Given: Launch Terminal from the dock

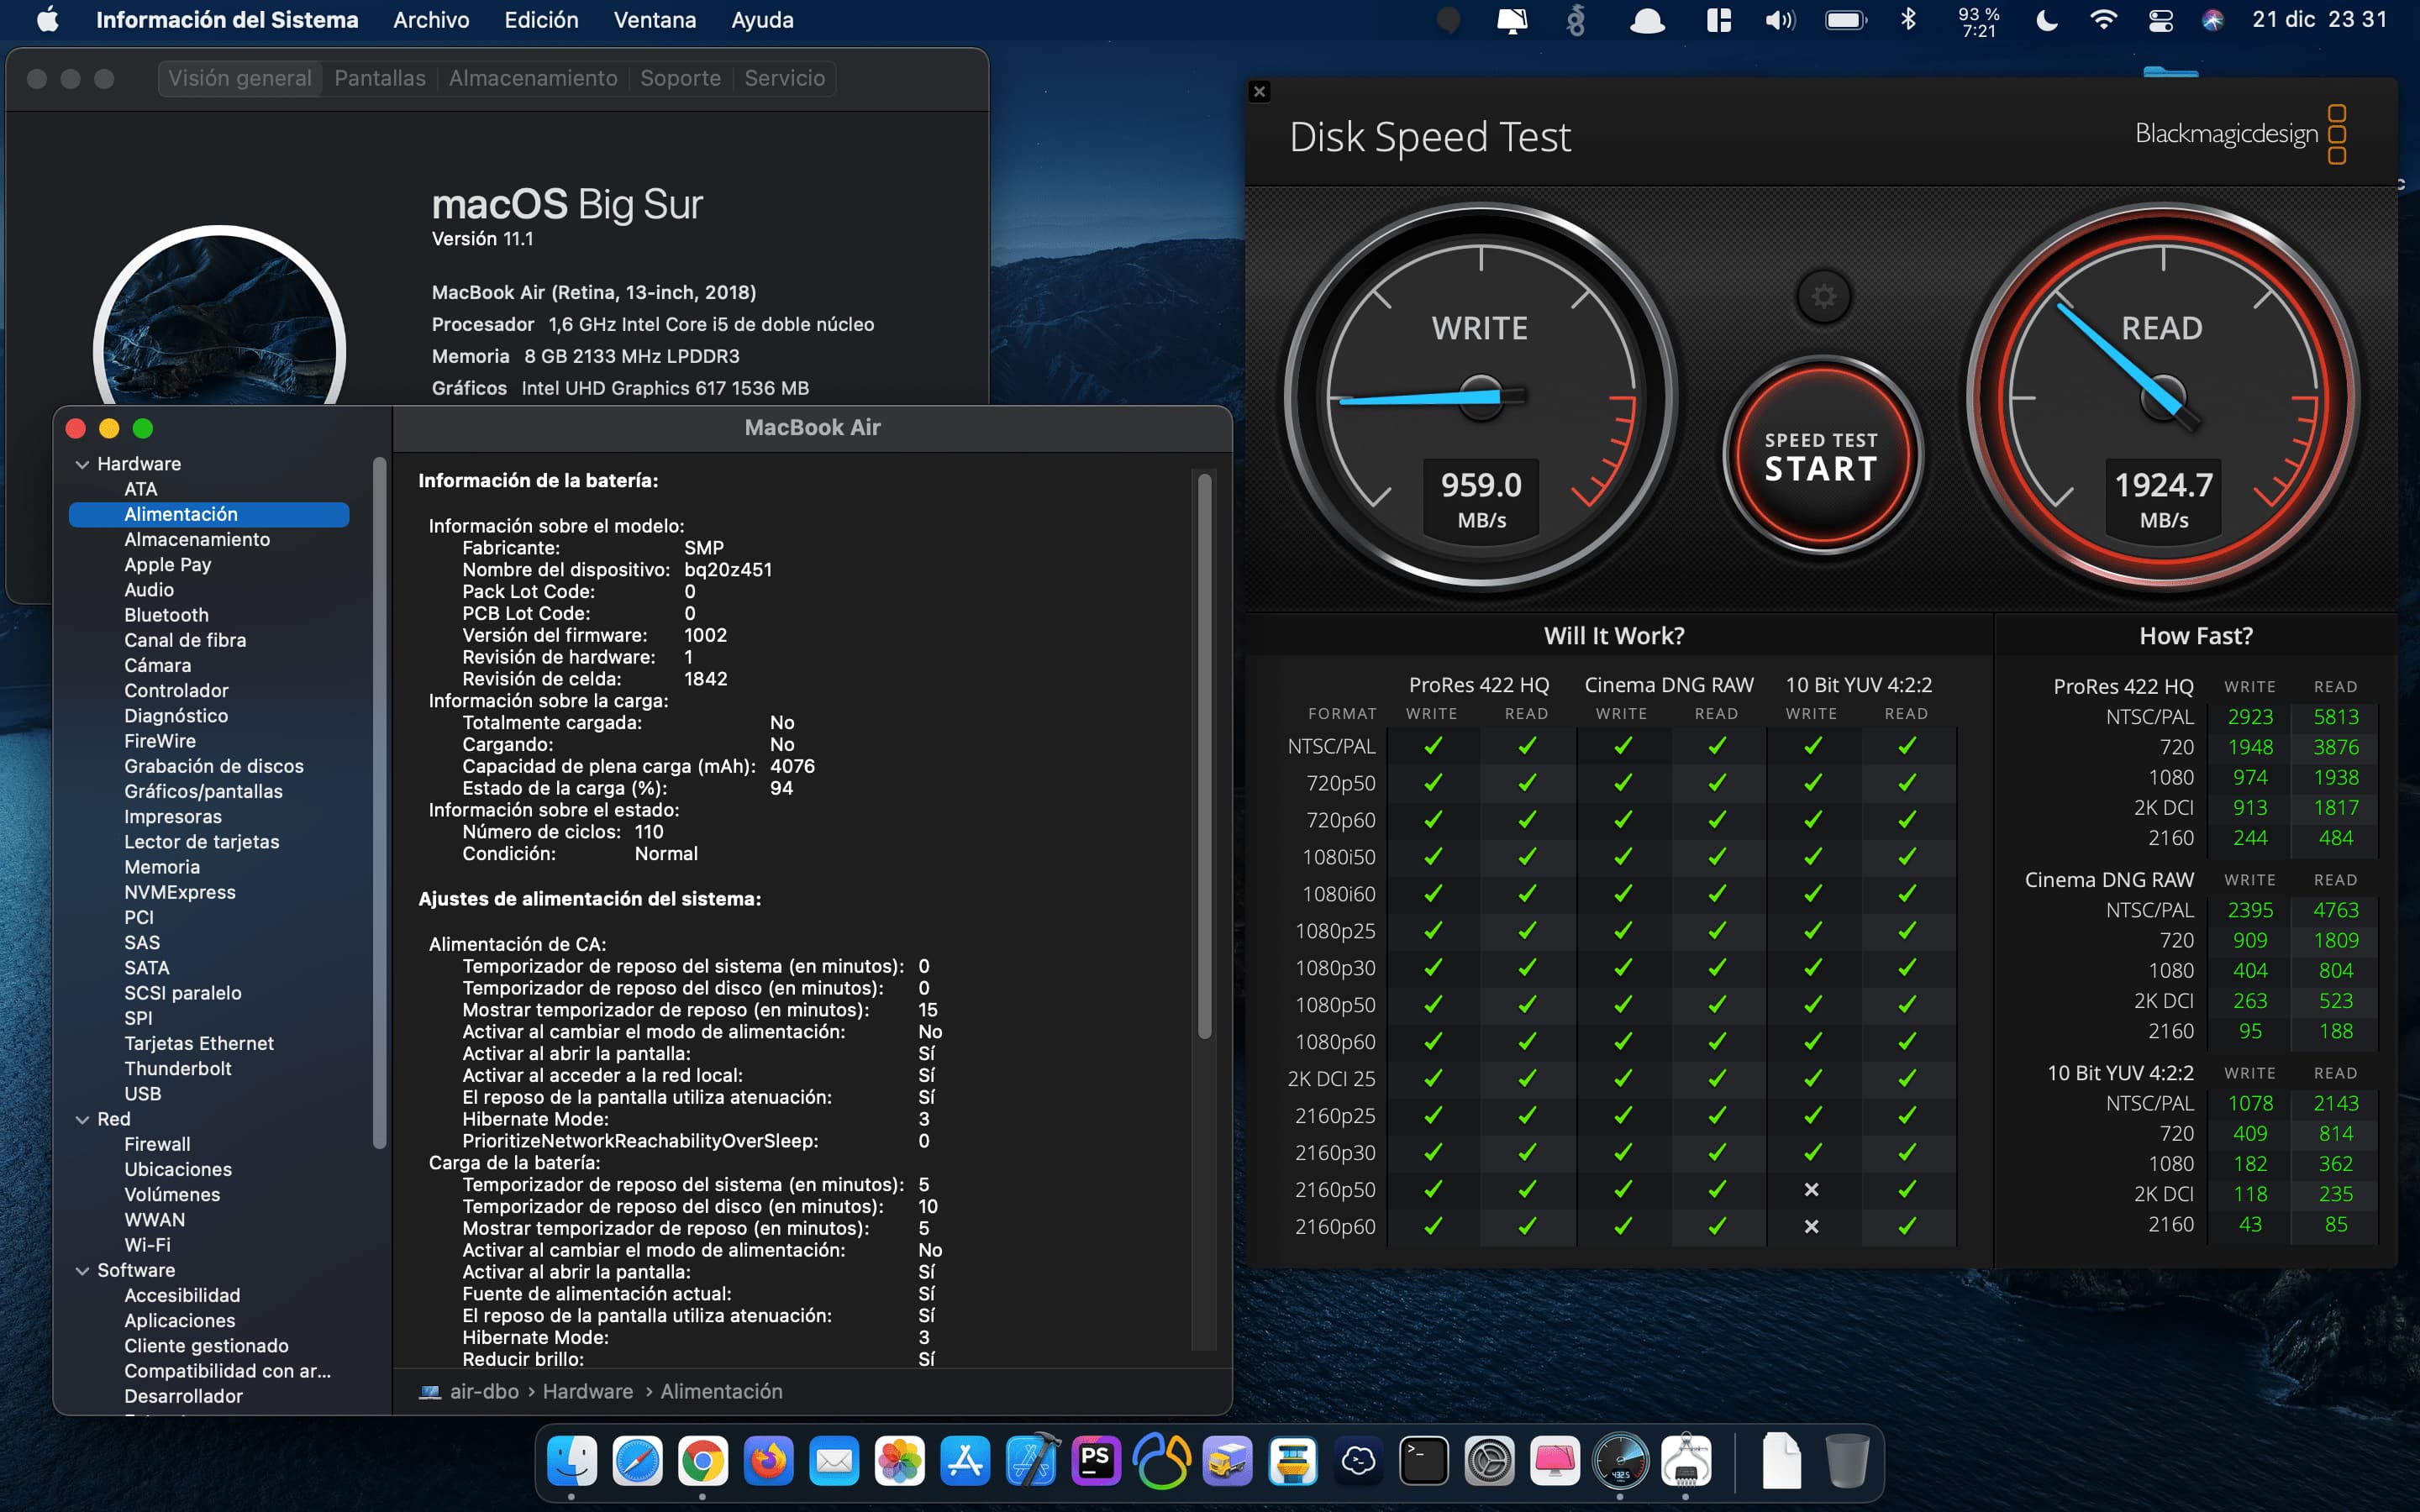Looking at the screenshot, I should click(1423, 1461).
